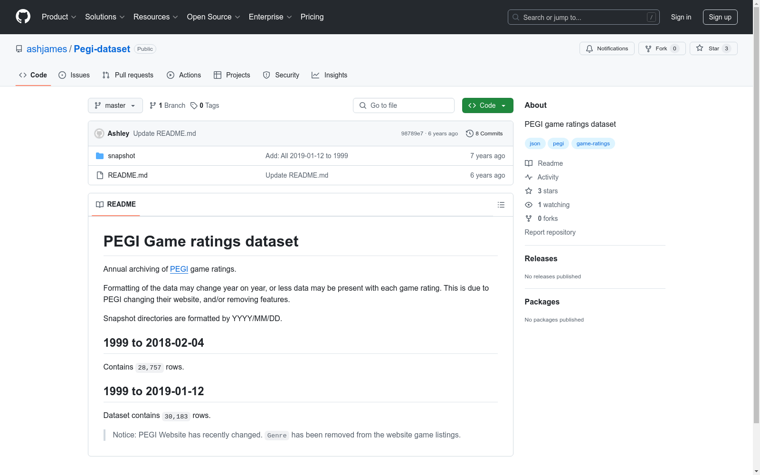Click the README.md file icon
This screenshot has width=760, height=475.
pyautogui.click(x=100, y=175)
